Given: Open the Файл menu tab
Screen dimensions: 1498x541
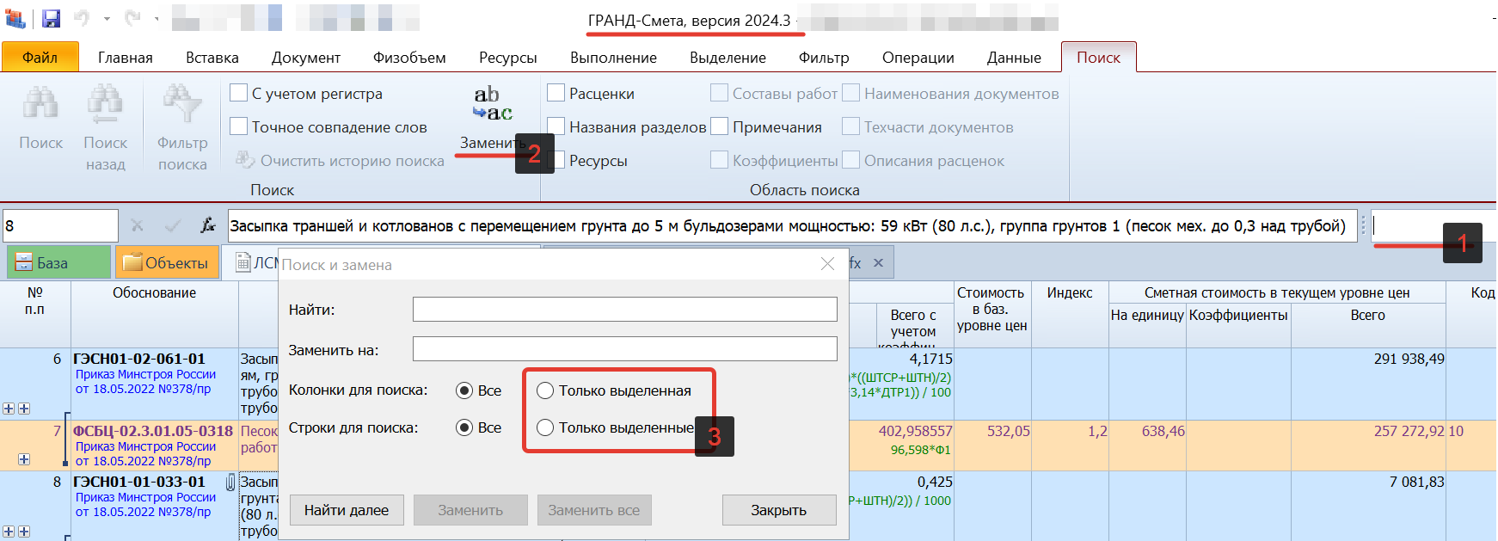Looking at the screenshot, I should tap(40, 57).
